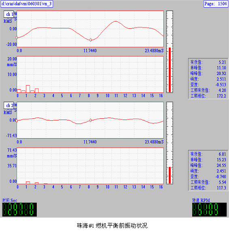
Task: Click ch 1 waveform start cursor marker
Action: pyautogui.click(x=17, y=38)
